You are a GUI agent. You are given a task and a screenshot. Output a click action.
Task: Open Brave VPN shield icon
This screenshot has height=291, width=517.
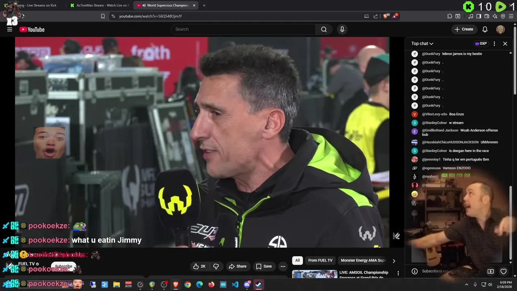click(503, 16)
